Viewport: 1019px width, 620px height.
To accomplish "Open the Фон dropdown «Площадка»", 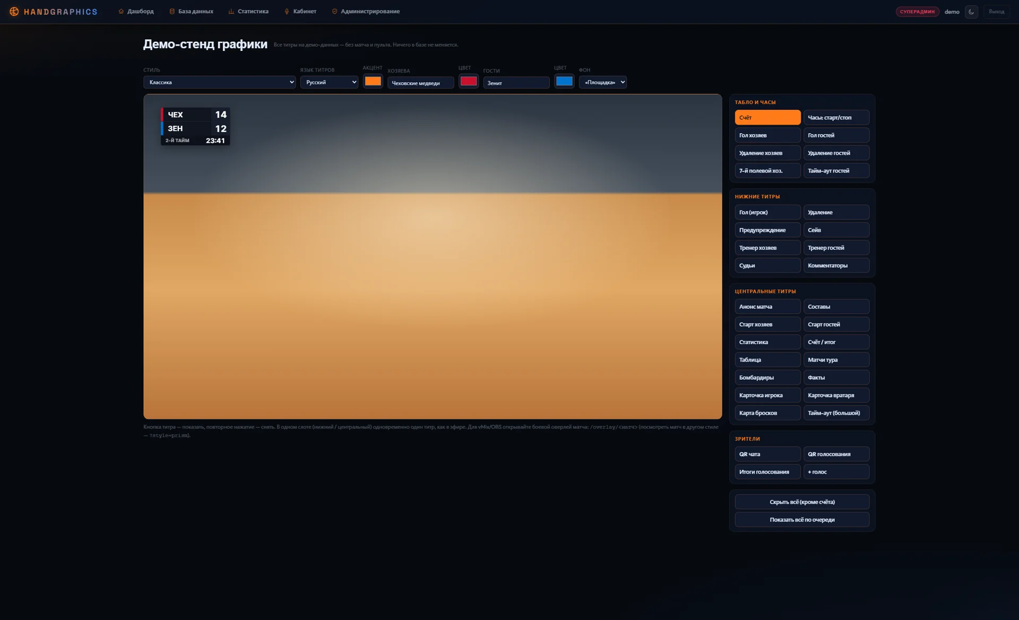I will click(x=602, y=82).
